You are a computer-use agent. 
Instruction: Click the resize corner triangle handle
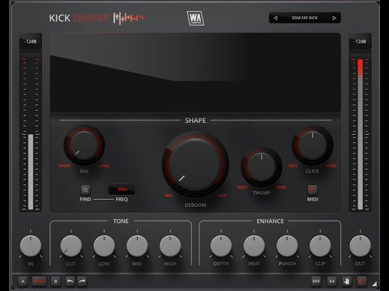coord(374,284)
